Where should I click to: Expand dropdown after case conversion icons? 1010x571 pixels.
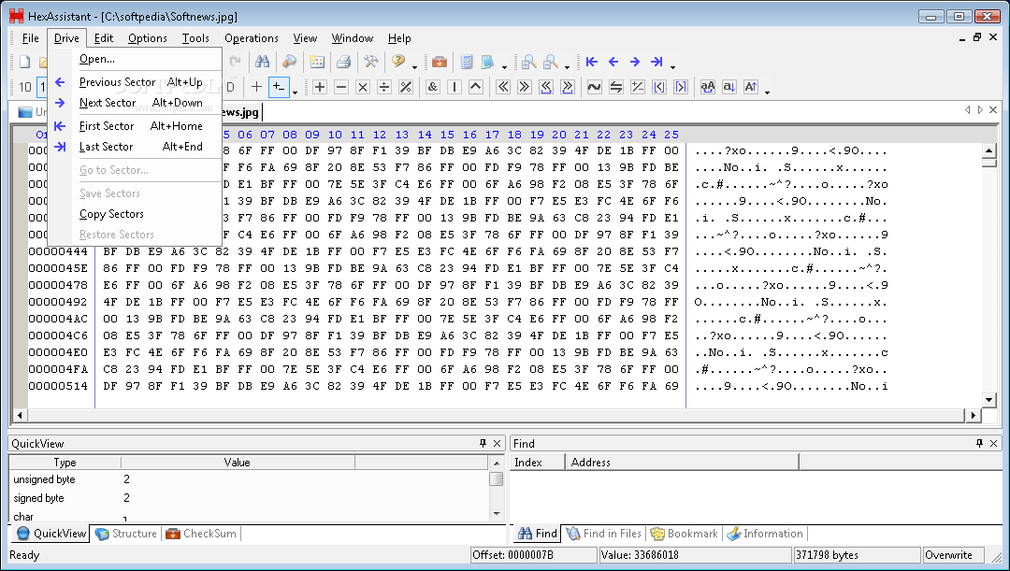(767, 91)
